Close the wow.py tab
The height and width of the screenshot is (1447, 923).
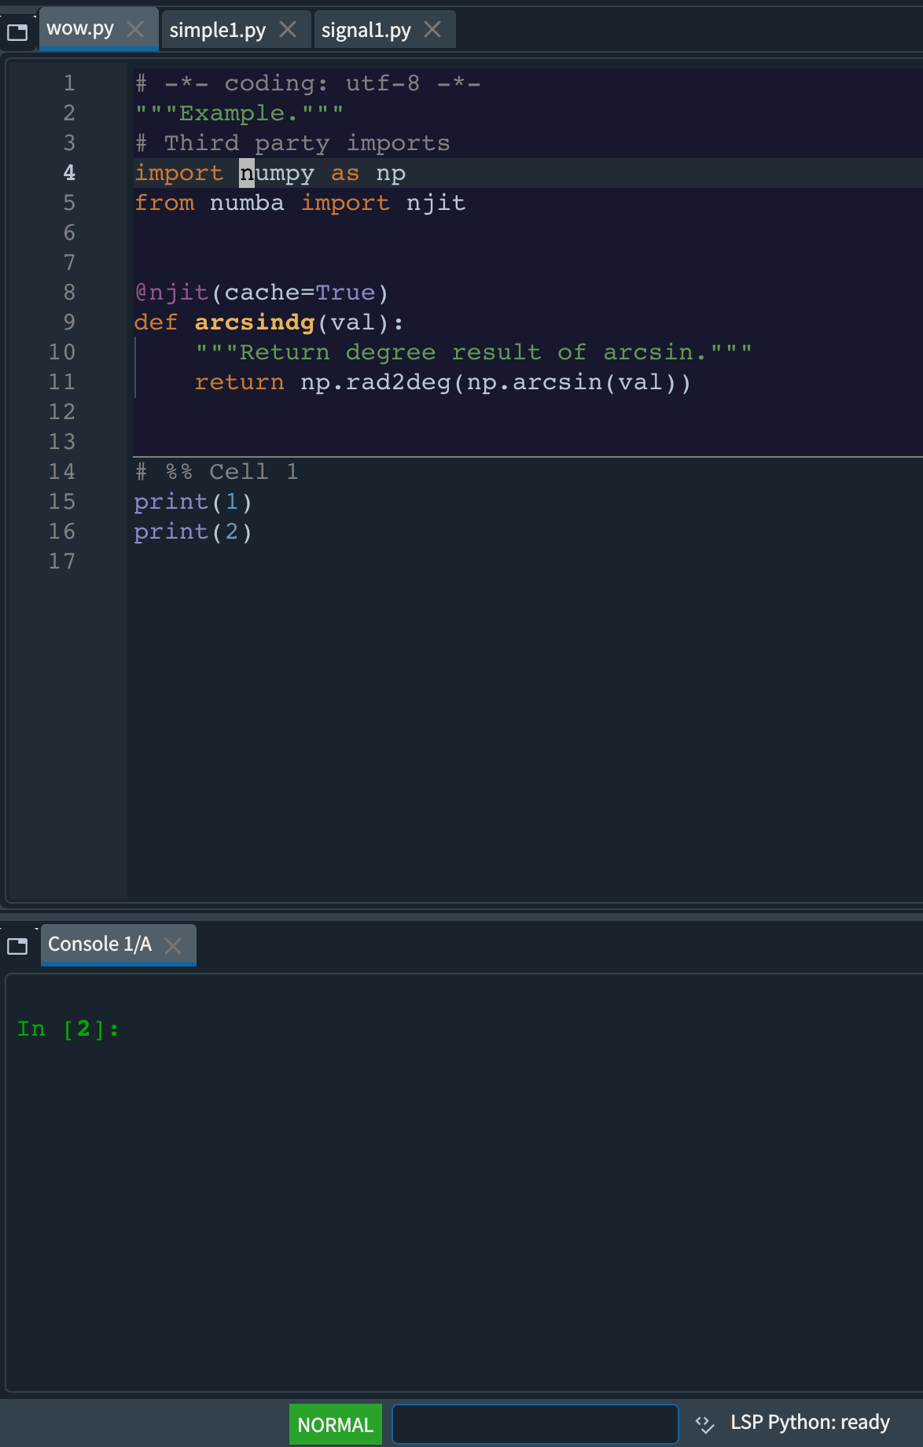coord(135,29)
